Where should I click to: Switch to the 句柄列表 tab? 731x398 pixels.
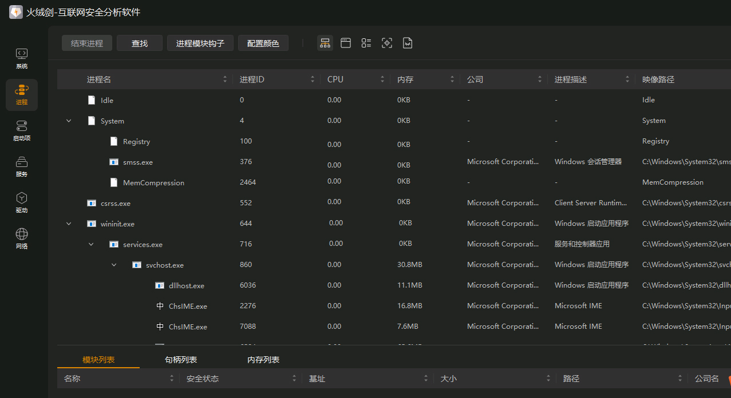[181, 360]
